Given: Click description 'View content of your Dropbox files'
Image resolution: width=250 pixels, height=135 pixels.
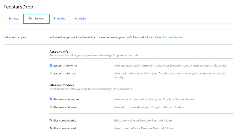Looking at the screenshot, I should 143,129.
